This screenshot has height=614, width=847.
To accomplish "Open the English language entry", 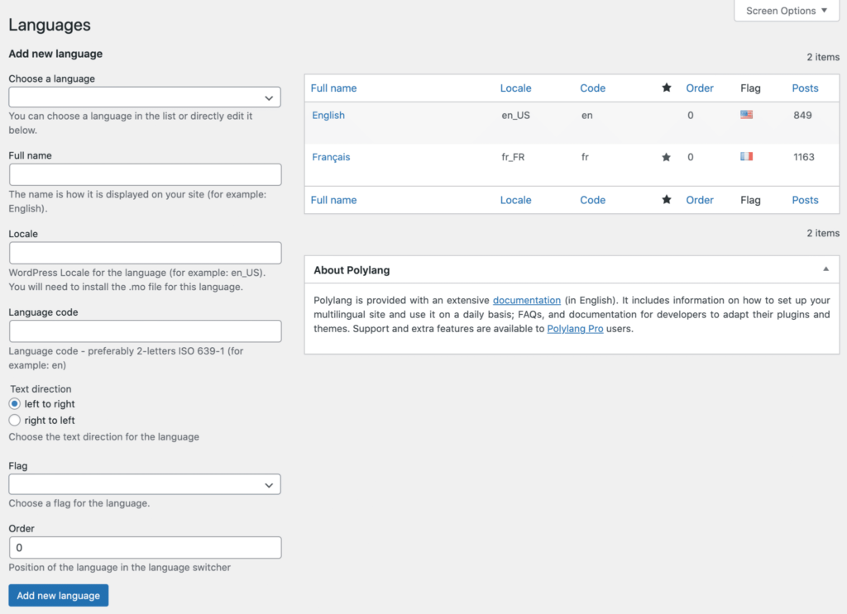I will tap(328, 115).
